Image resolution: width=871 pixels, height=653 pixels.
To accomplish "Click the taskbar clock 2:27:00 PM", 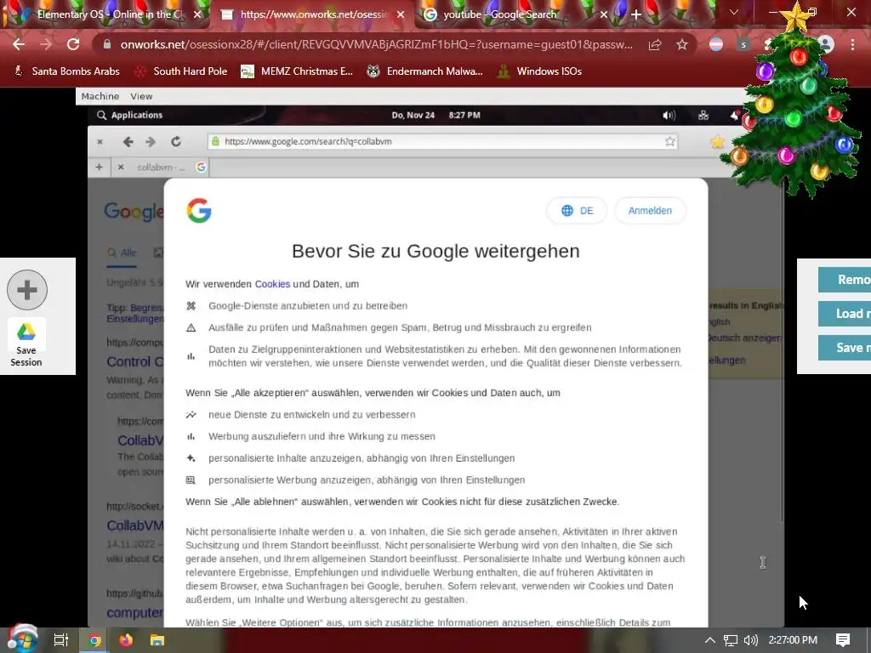I will 793,640.
